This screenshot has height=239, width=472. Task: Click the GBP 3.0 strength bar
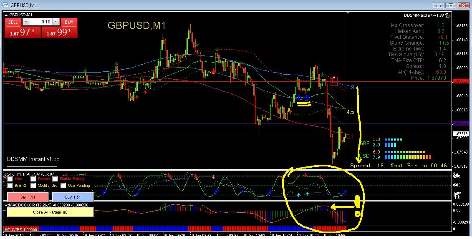(394, 140)
